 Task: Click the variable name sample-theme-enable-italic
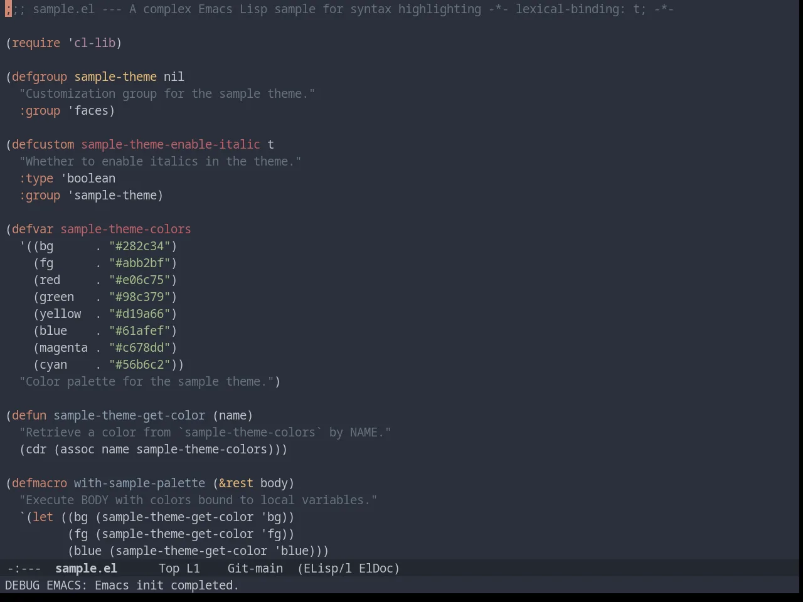(171, 144)
